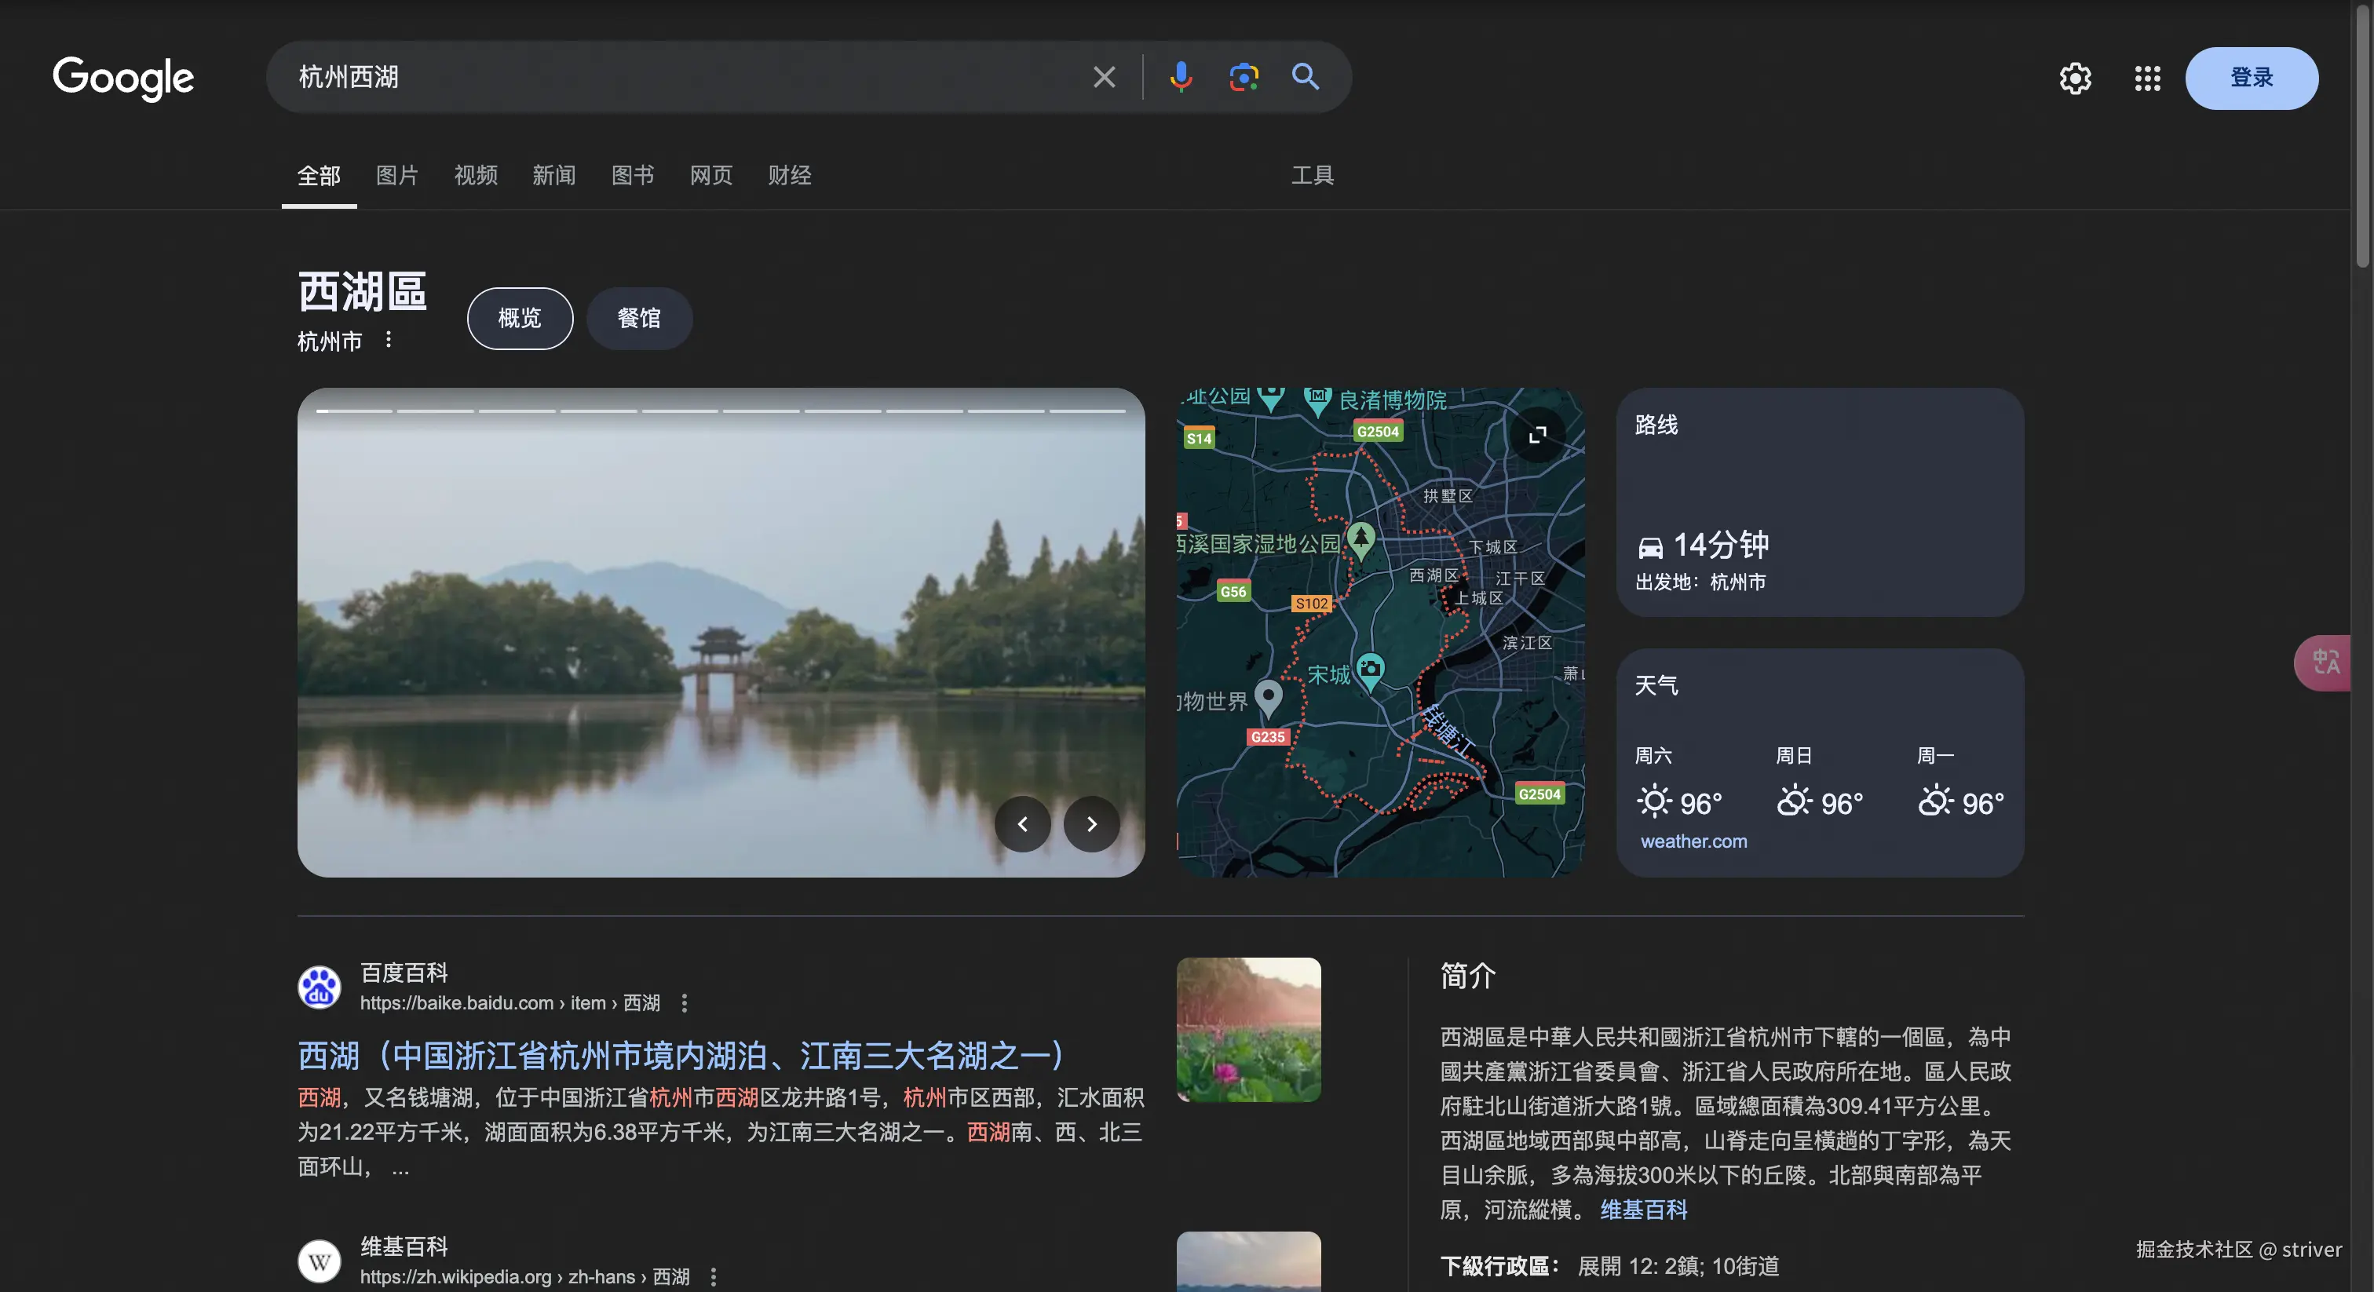Show next carousel photo
The width and height of the screenshot is (2374, 1292).
[1091, 824]
